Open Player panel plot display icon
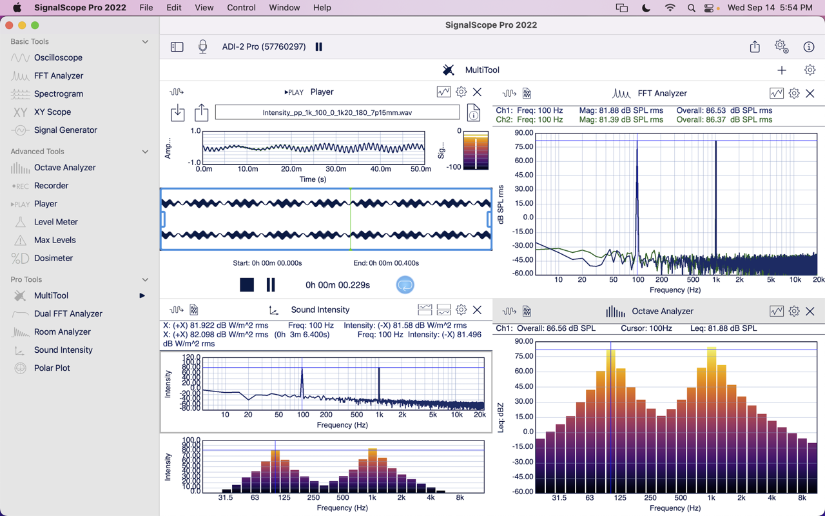The height and width of the screenshot is (516, 825). tap(443, 92)
